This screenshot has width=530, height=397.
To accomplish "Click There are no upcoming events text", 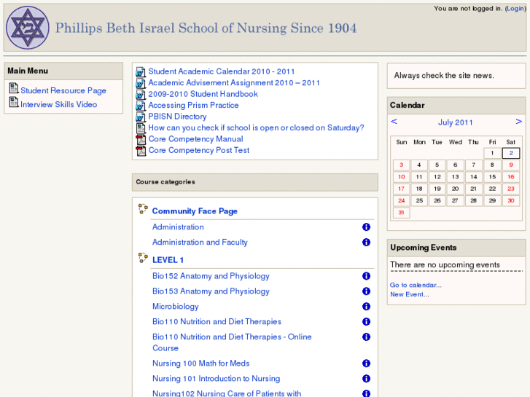I will [x=445, y=264].
